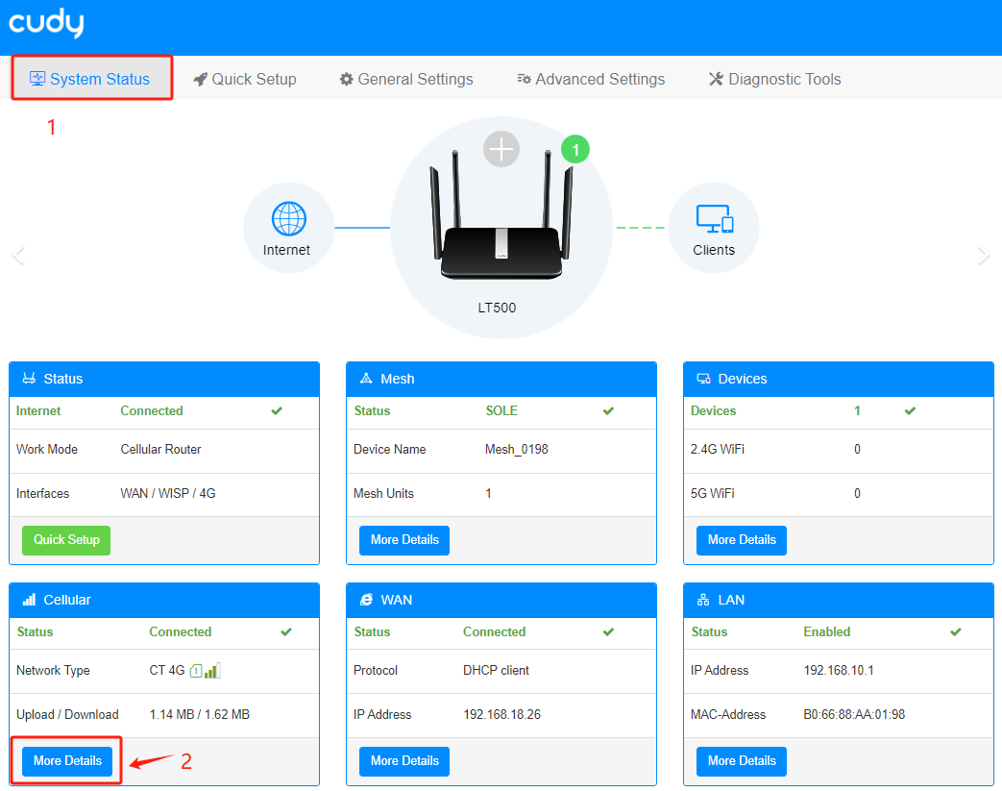Open the System Status tab
Image resolution: width=1002 pixels, height=791 pixels.
click(90, 79)
